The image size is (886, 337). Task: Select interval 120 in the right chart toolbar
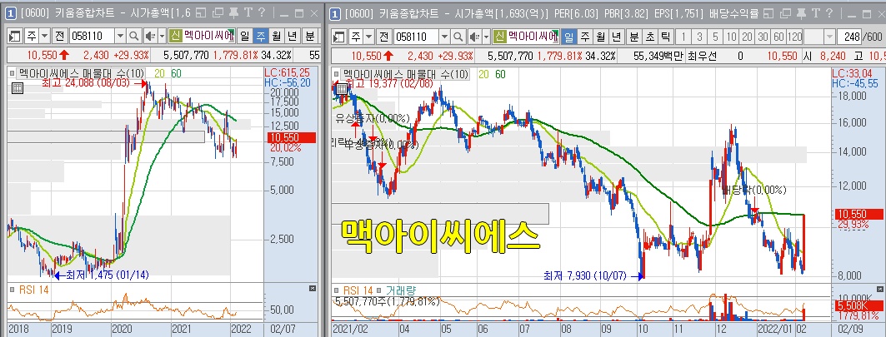tap(794, 37)
